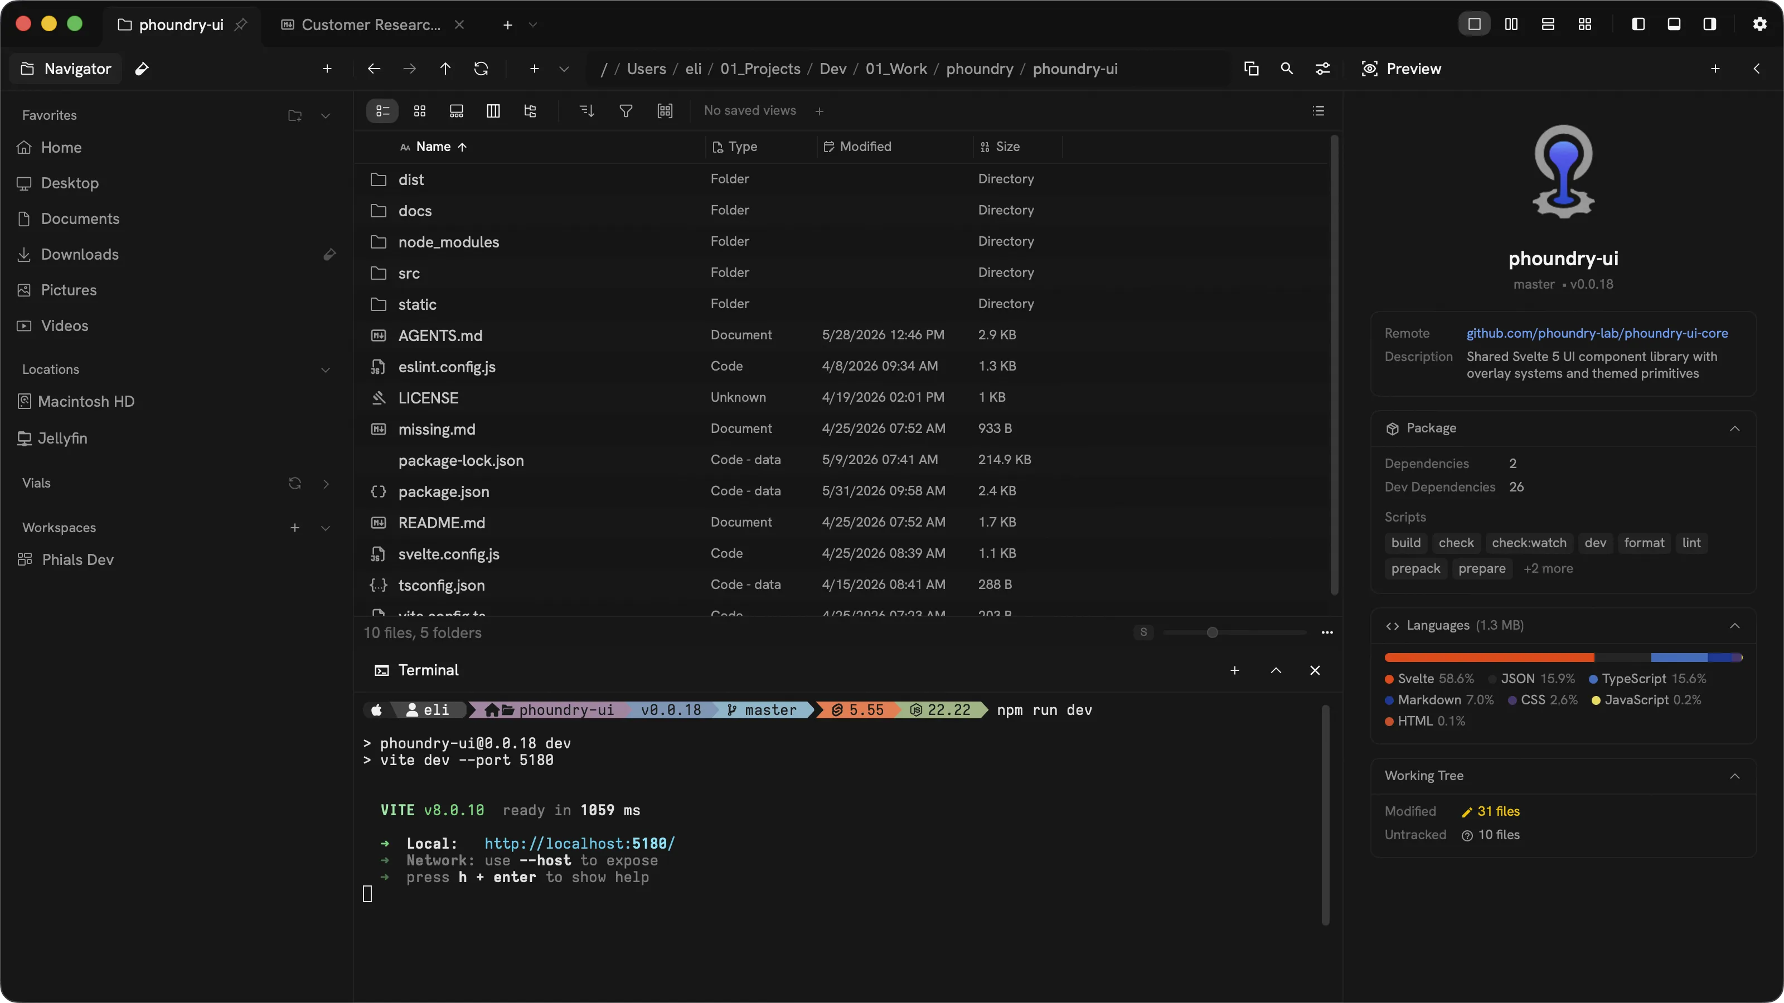
Task: Select two-column split layout
Action: [x=1511, y=24]
